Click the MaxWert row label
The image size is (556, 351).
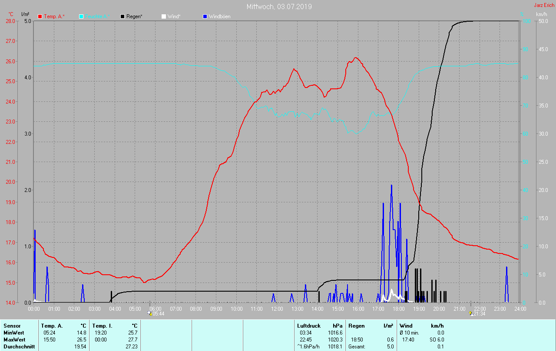(x=14, y=339)
